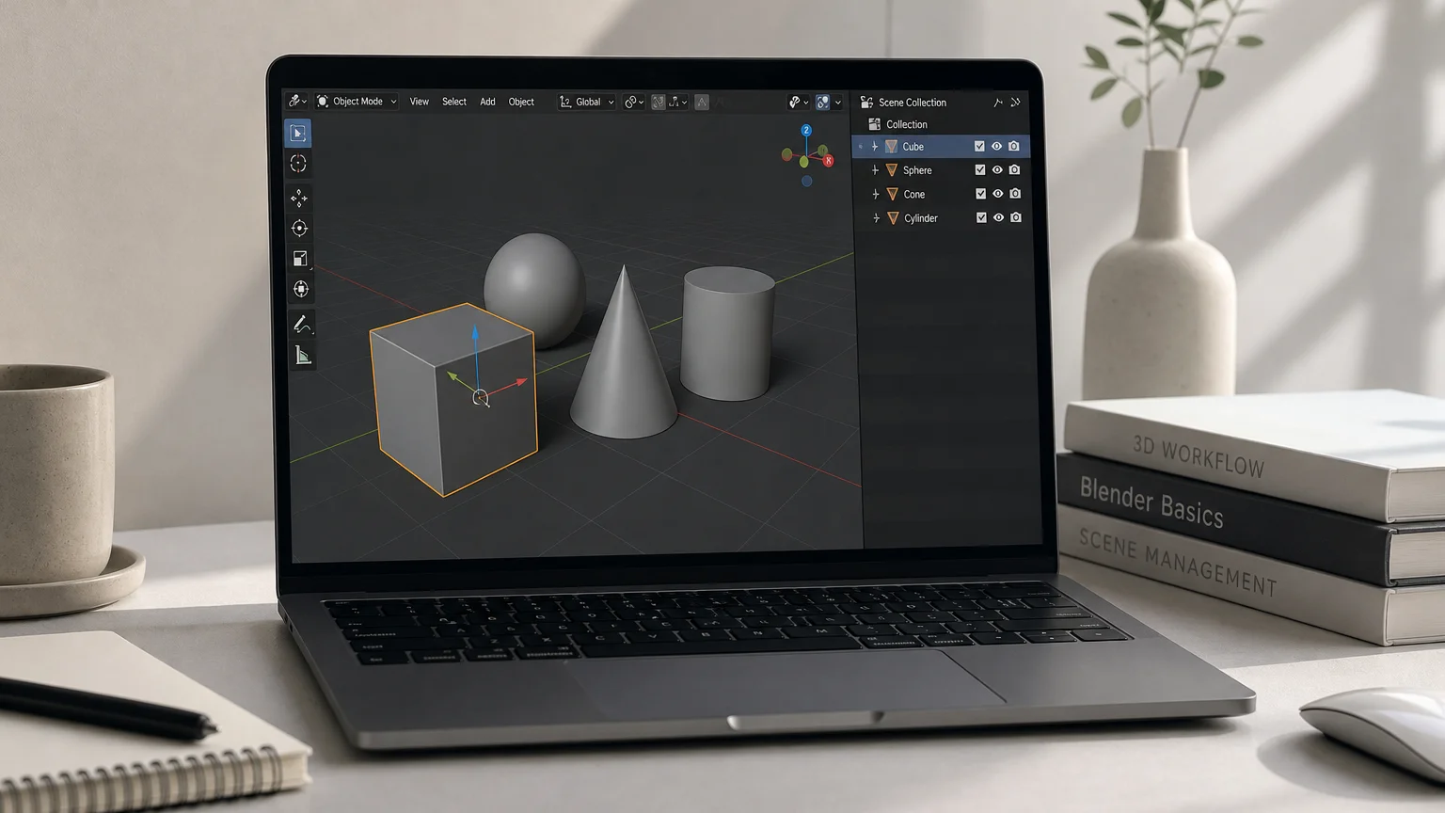The height and width of the screenshot is (813, 1445).
Task: Uncheck the Cone checkbox
Action: point(981,194)
